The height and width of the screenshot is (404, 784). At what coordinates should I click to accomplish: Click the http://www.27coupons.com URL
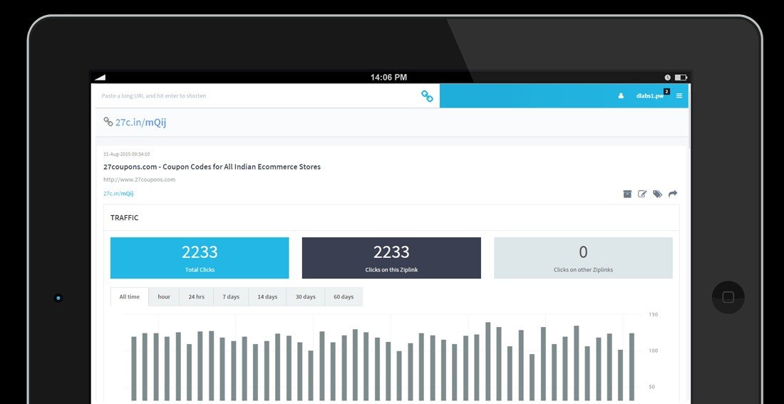(140, 180)
